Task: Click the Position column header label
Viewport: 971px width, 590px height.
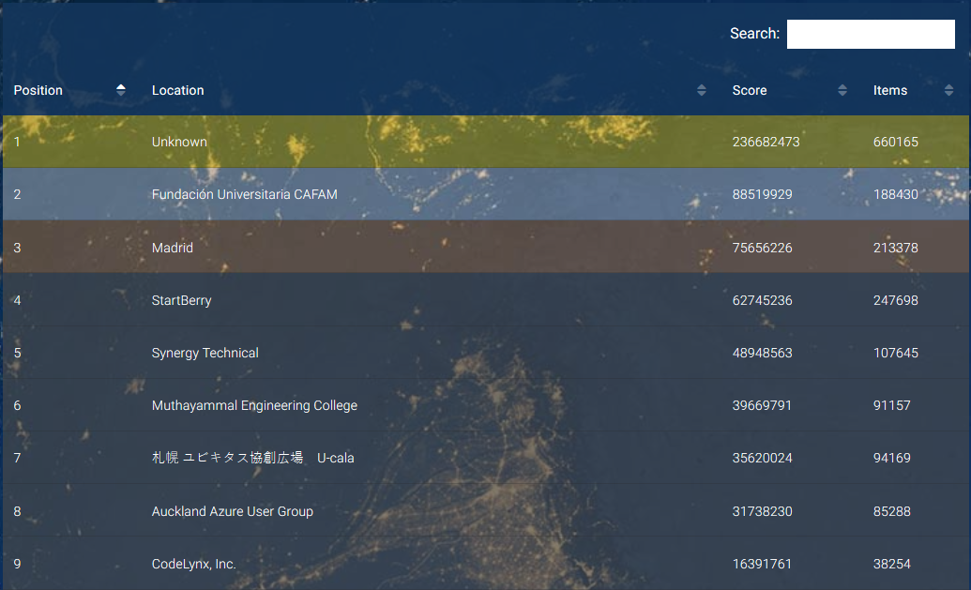Action: pyautogui.click(x=38, y=90)
